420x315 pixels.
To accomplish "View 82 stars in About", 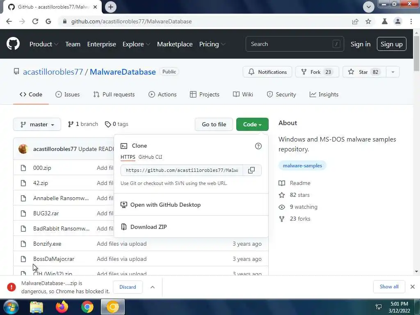I will click(x=299, y=195).
